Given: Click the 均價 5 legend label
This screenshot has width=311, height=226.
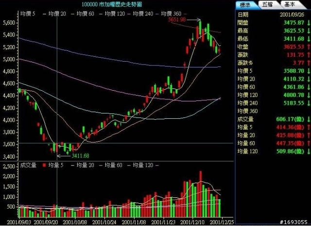Looking at the screenshot, I should 28,14.
